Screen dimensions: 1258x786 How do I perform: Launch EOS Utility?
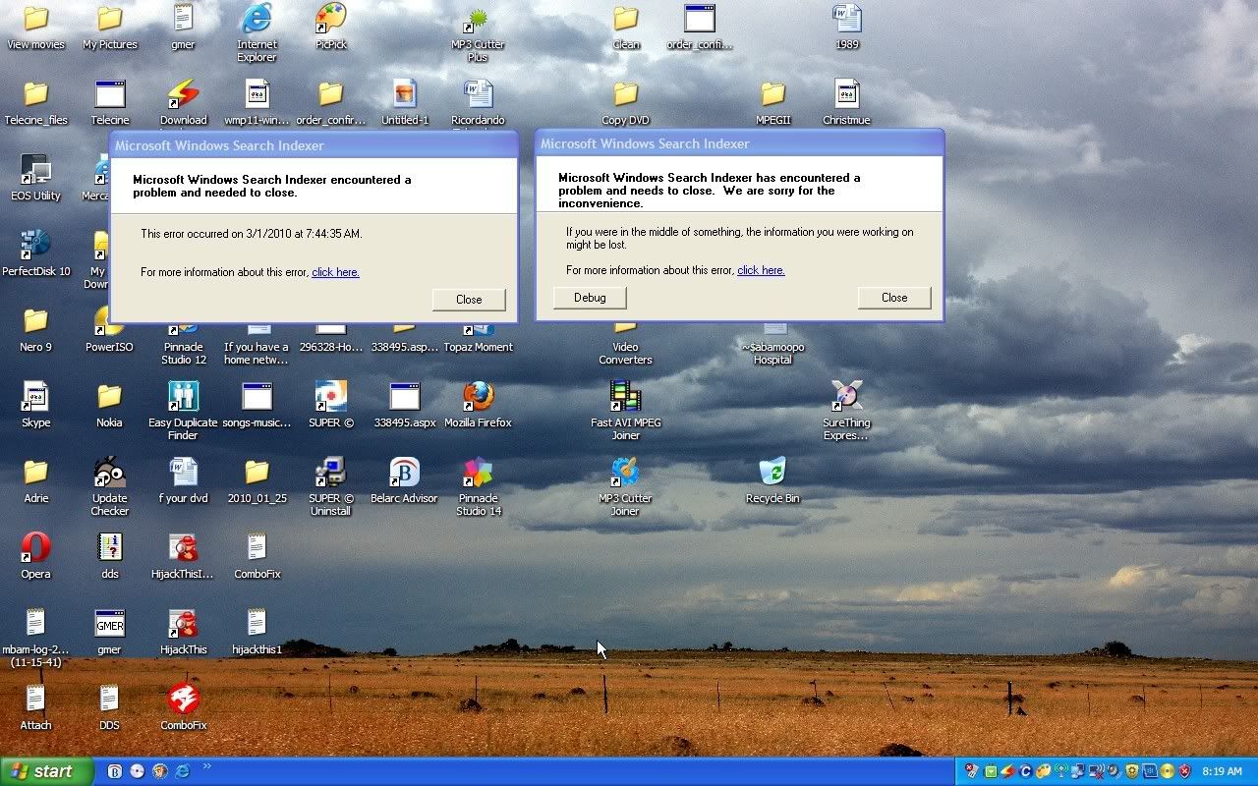[x=35, y=178]
